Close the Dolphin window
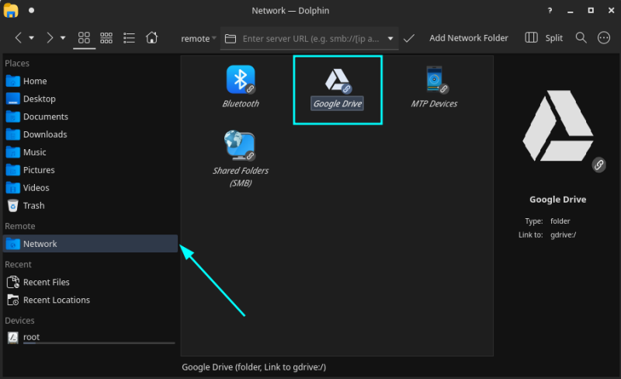The height and width of the screenshot is (379, 621). 611,11
